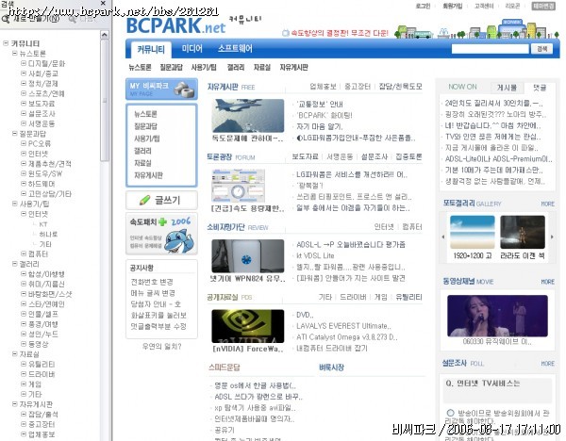
Task: Click into the header search input field
Action: [x=490, y=49]
